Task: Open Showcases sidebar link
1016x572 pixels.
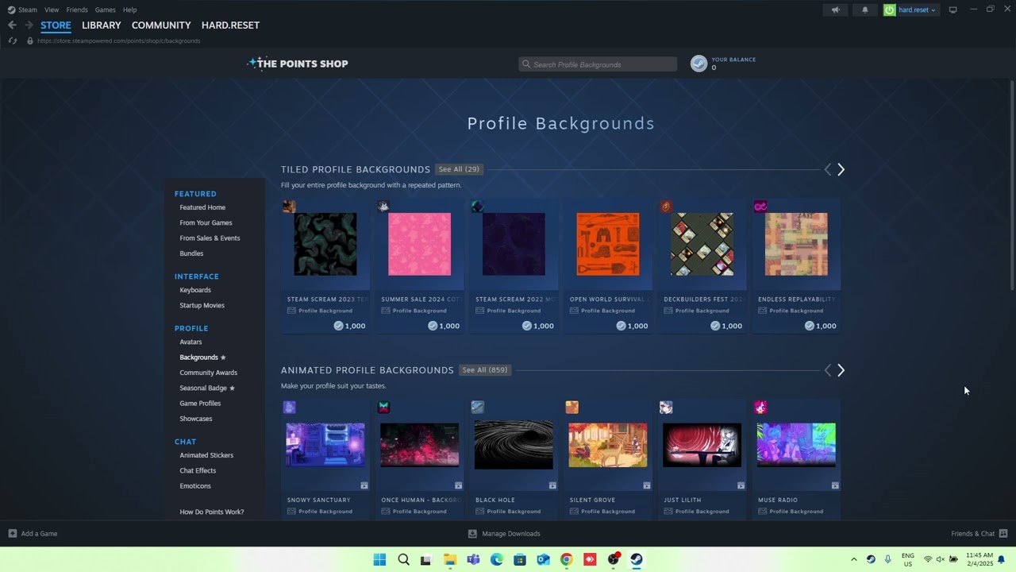Action: coord(196,419)
